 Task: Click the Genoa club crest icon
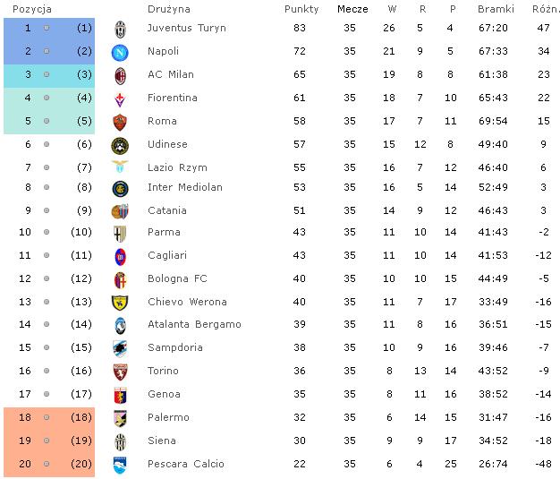[120, 395]
